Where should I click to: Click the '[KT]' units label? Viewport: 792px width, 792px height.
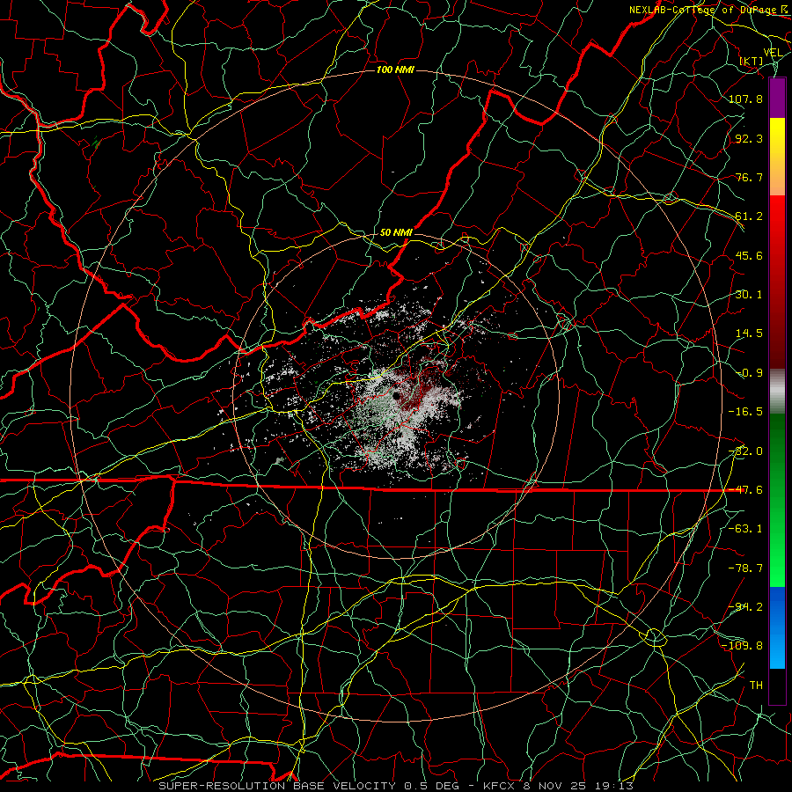pos(752,61)
